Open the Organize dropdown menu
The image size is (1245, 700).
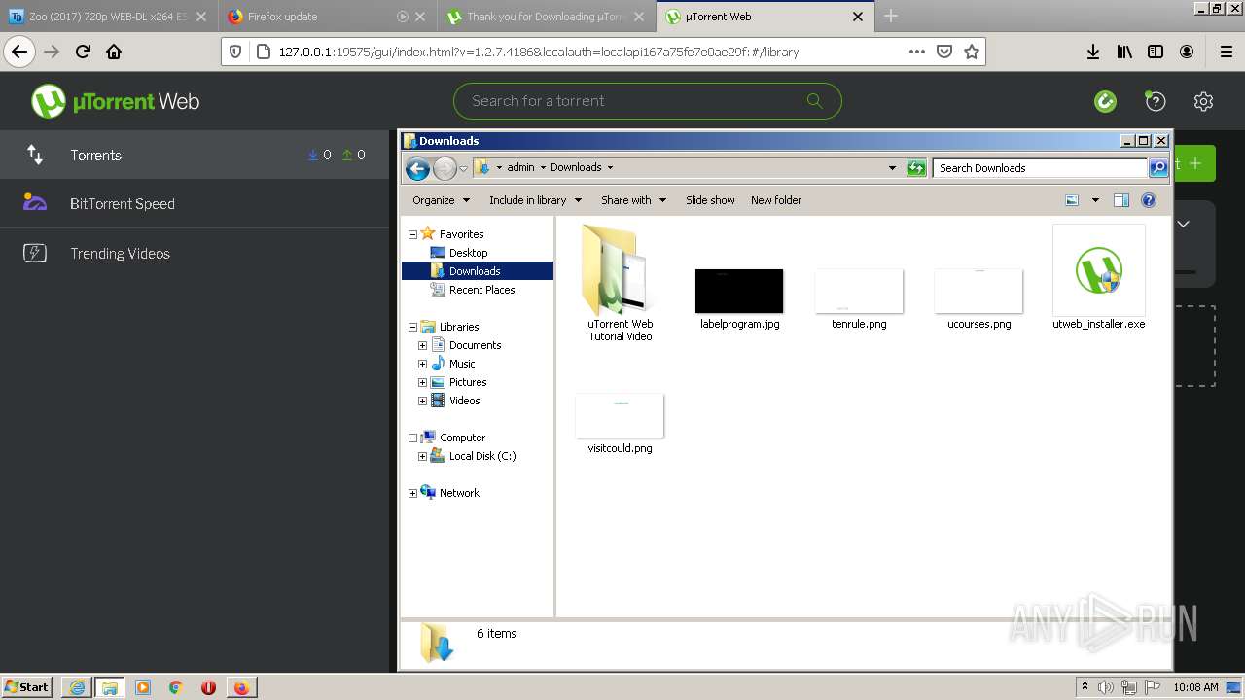pyautogui.click(x=441, y=200)
